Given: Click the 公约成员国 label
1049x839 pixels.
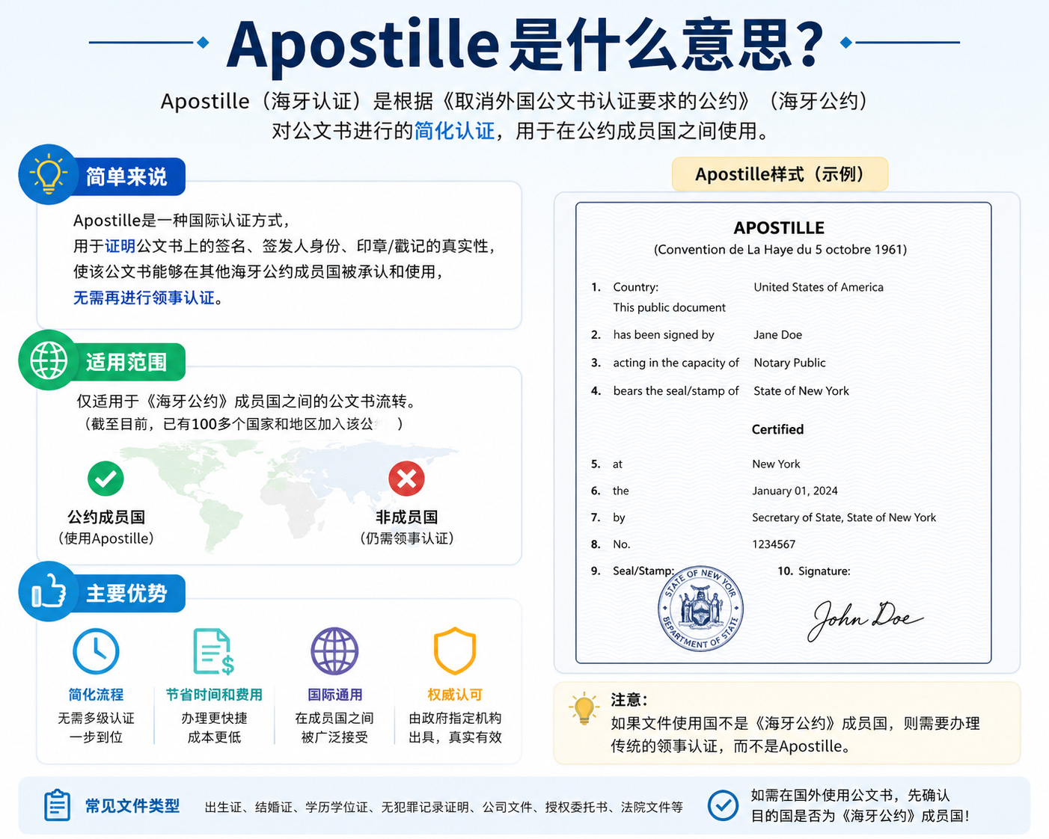Looking at the screenshot, I should [106, 517].
